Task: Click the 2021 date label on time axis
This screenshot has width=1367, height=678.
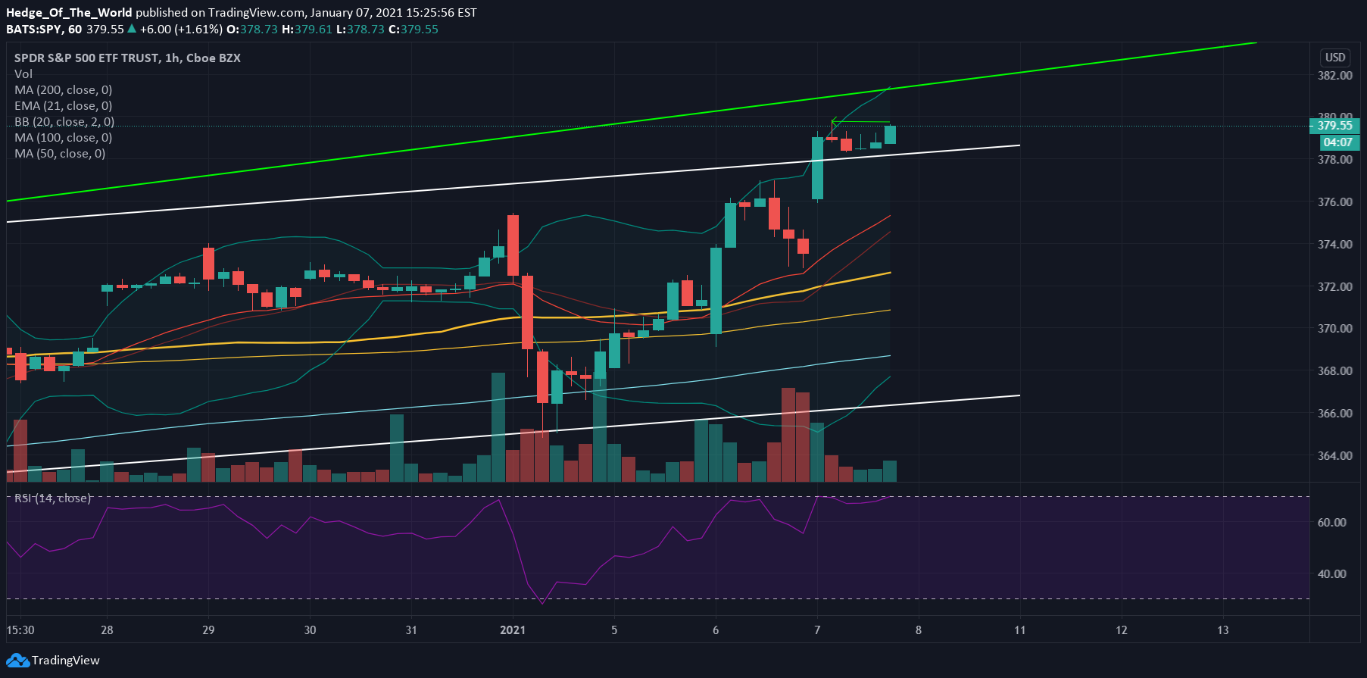Action: [x=513, y=630]
